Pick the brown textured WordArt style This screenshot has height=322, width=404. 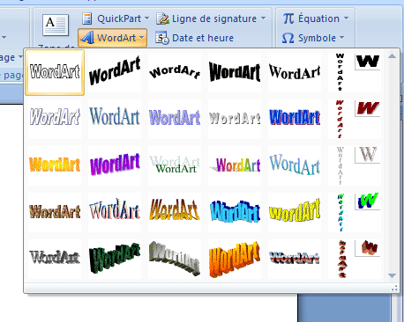[55, 212]
